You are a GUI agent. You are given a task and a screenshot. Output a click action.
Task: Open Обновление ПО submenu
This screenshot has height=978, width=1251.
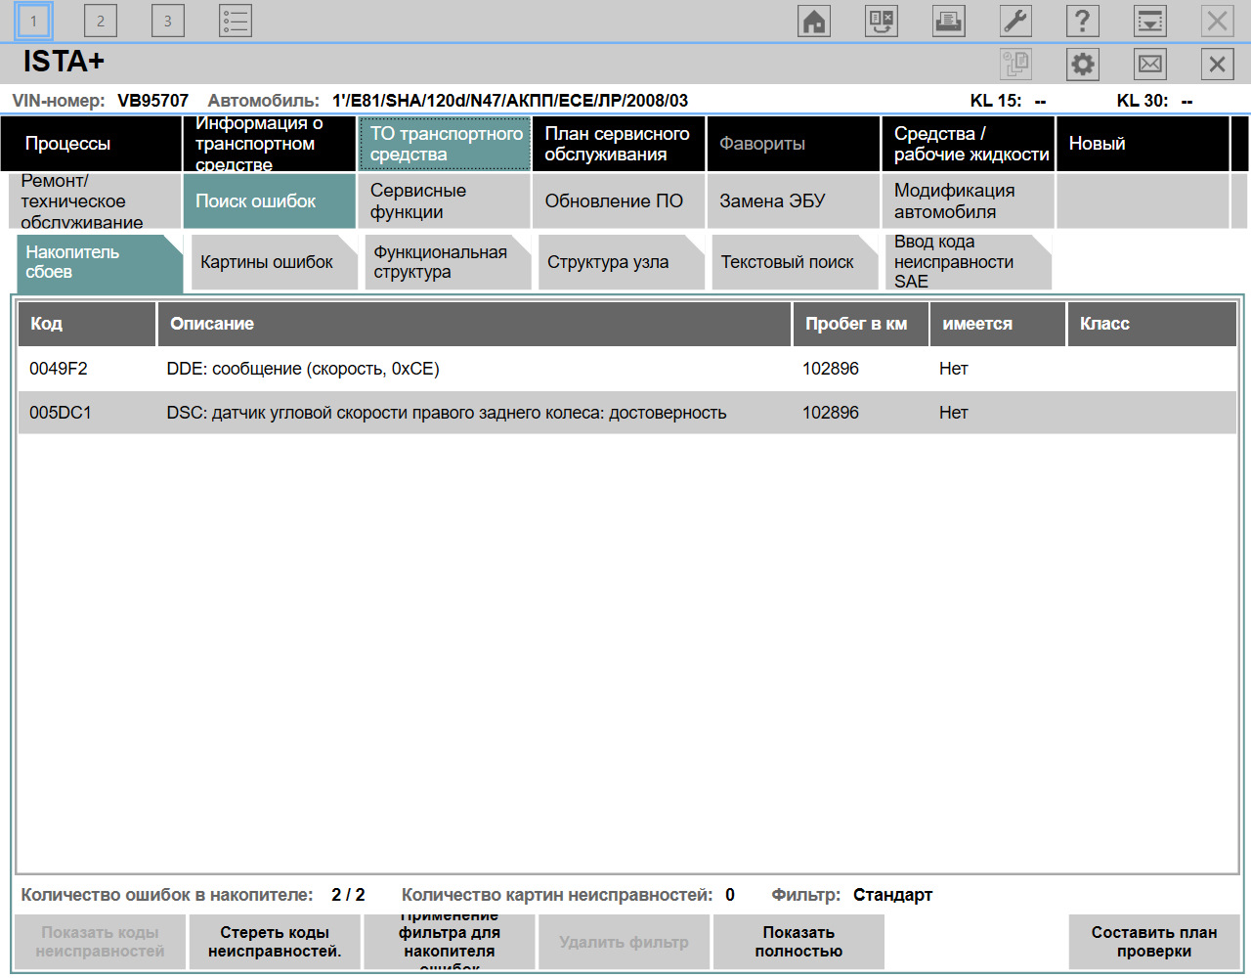619,201
